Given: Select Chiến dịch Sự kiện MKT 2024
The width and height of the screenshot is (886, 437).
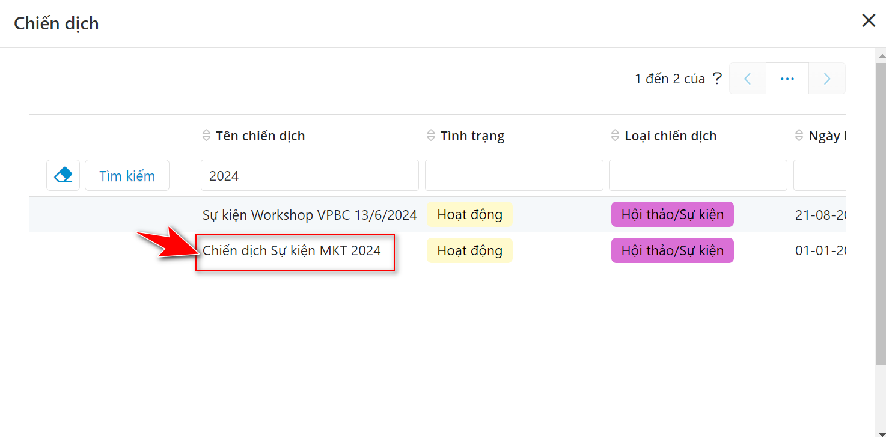Looking at the screenshot, I should 292,250.
